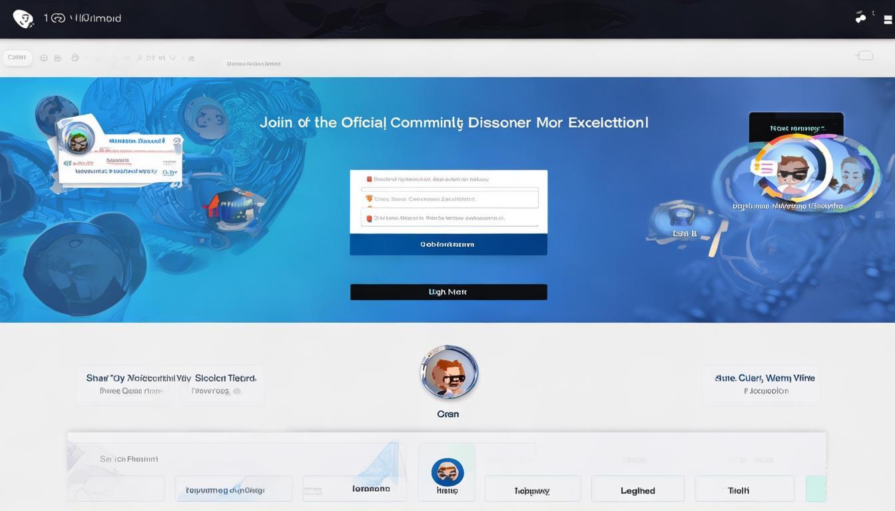Viewport: 895px width, 511px height.
Task: Click the red icon in the first form row
Action: coord(369,179)
